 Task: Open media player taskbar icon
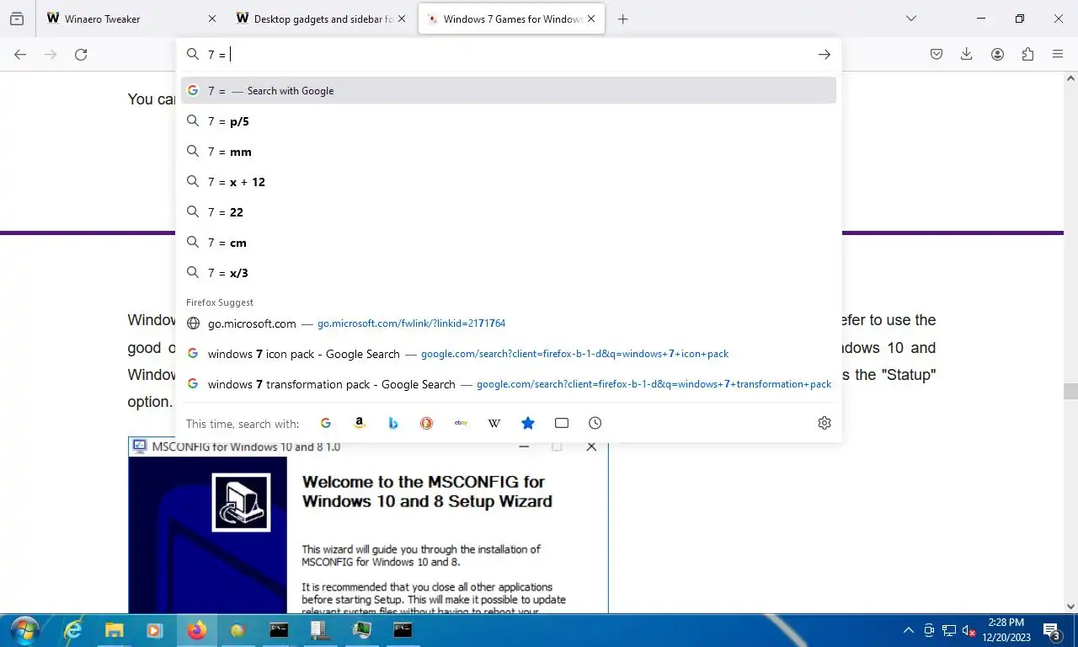pos(154,630)
